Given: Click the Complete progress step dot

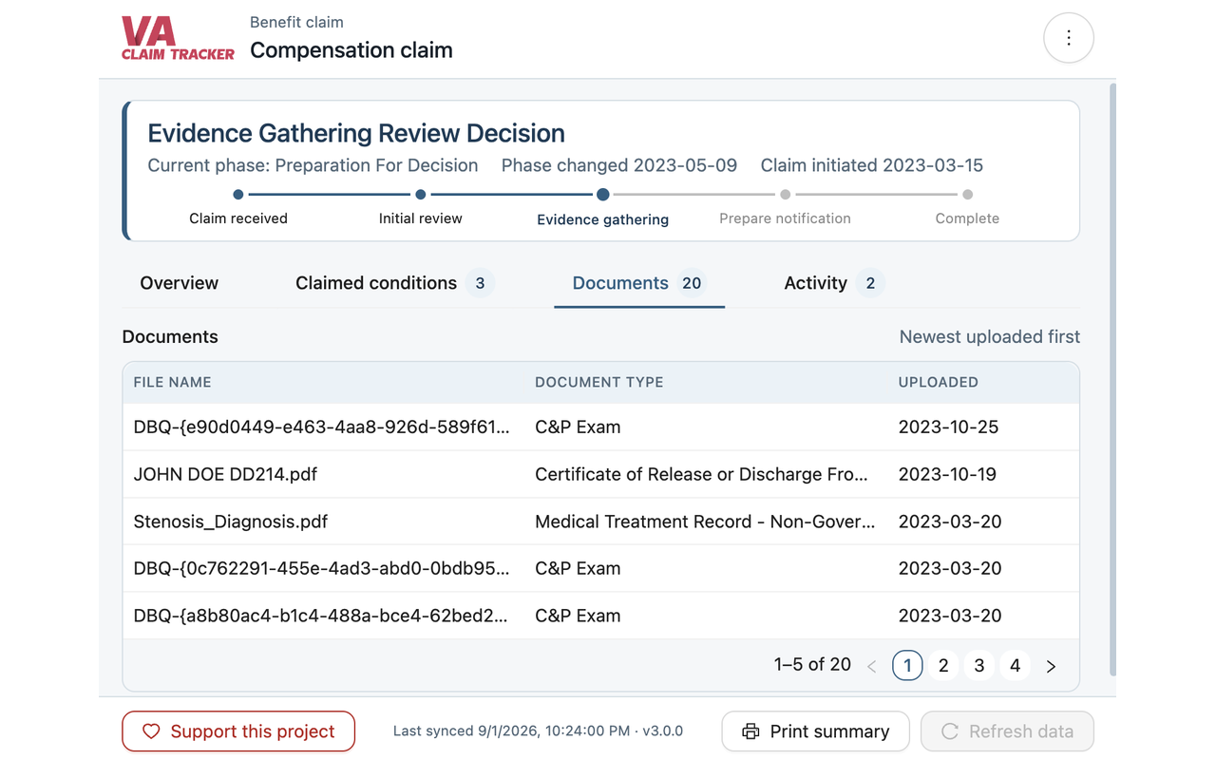Looking at the screenshot, I should 967,195.
